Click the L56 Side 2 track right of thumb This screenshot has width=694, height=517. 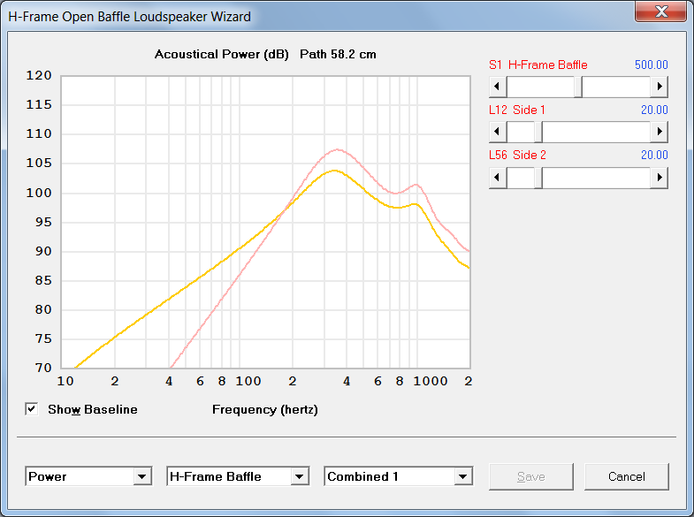point(596,178)
